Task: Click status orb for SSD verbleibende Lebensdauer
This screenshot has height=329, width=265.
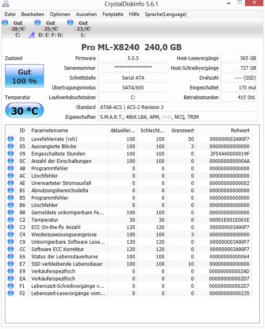Action: pos(11,264)
